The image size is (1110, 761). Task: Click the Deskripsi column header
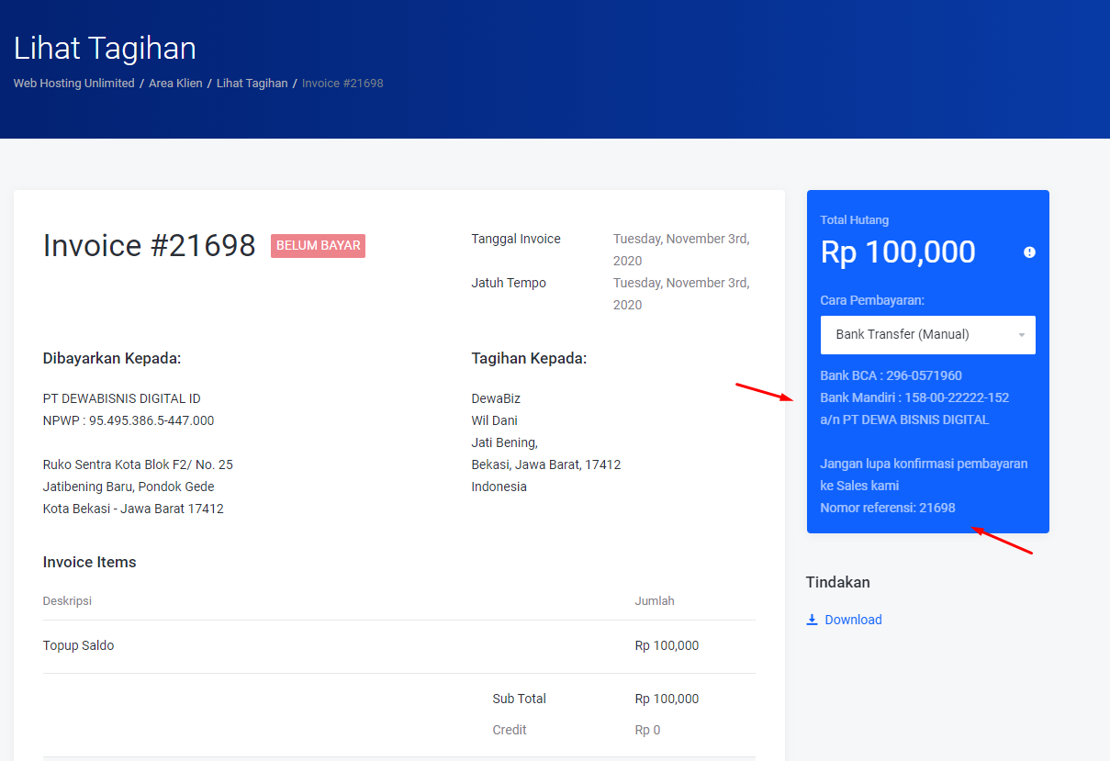67,601
